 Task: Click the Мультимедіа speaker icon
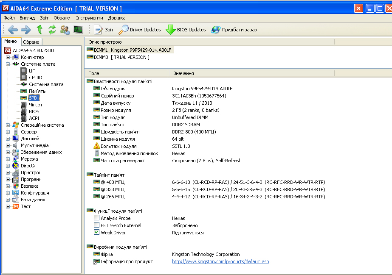click(15, 145)
